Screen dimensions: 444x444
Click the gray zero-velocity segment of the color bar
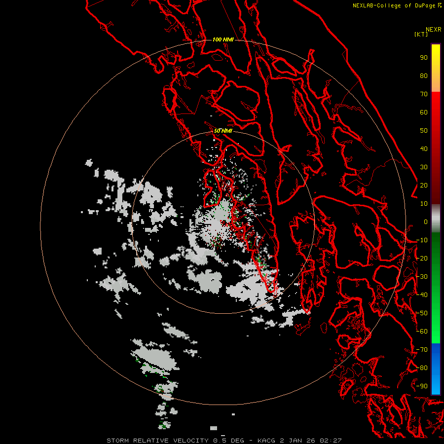[436, 219]
